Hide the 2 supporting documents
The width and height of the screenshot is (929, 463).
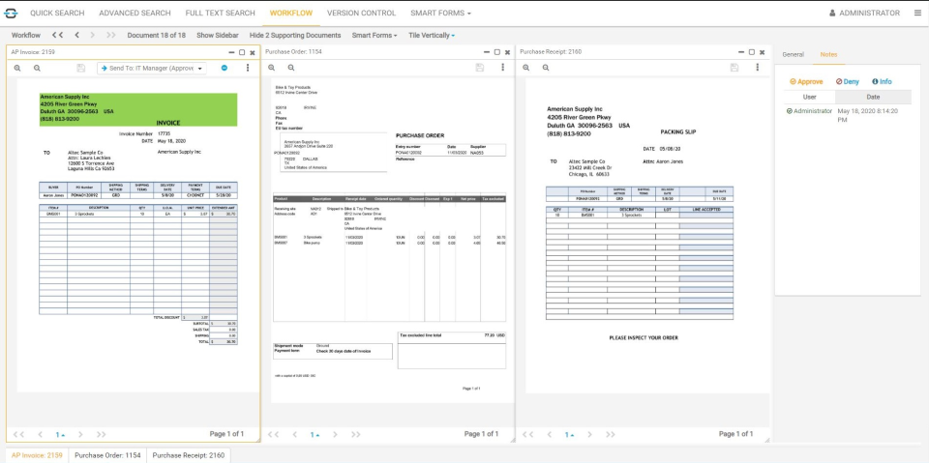(x=295, y=35)
